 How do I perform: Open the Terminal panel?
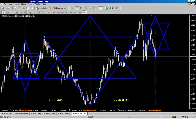28,8
